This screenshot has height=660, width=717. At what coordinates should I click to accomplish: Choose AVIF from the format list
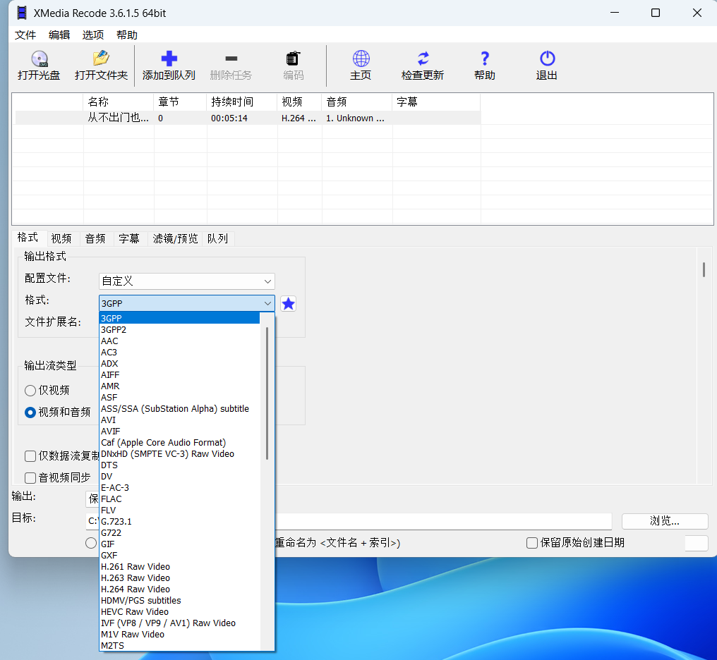coord(180,431)
